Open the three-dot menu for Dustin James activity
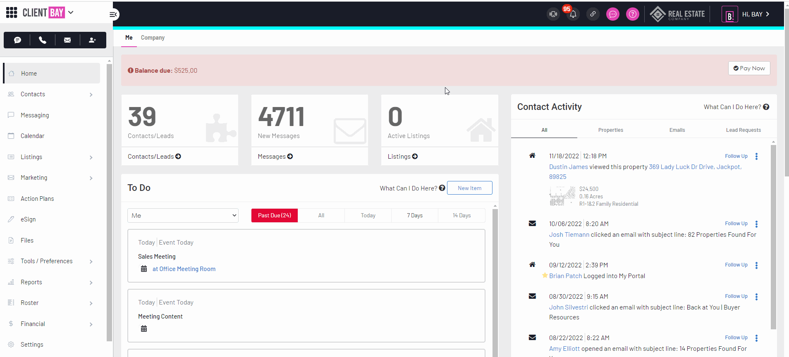Image resolution: width=789 pixels, height=357 pixels. click(x=756, y=156)
